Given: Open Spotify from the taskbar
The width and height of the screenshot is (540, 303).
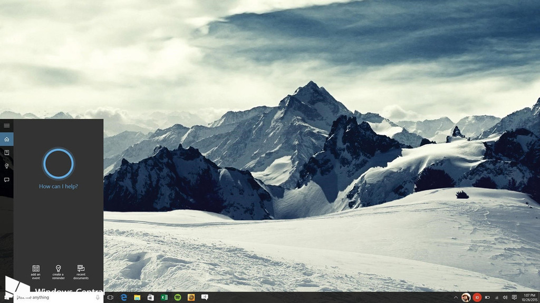Looking at the screenshot, I should (178, 297).
